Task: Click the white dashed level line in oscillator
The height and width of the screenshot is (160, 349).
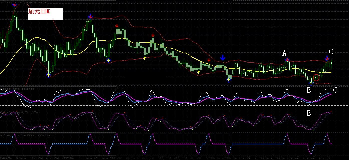Action: (174, 105)
